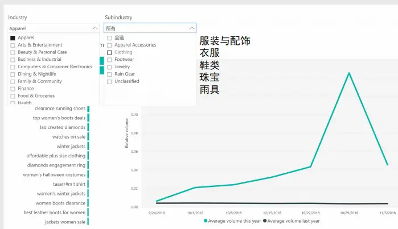The width and height of the screenshot is (398, 229).
Task: Tick Unclassified subindustry checkbox
Action: click(109, 82)
